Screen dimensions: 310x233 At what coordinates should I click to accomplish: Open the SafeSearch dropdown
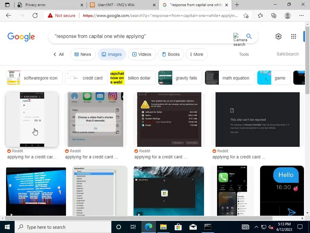click(x=288, y=54)
